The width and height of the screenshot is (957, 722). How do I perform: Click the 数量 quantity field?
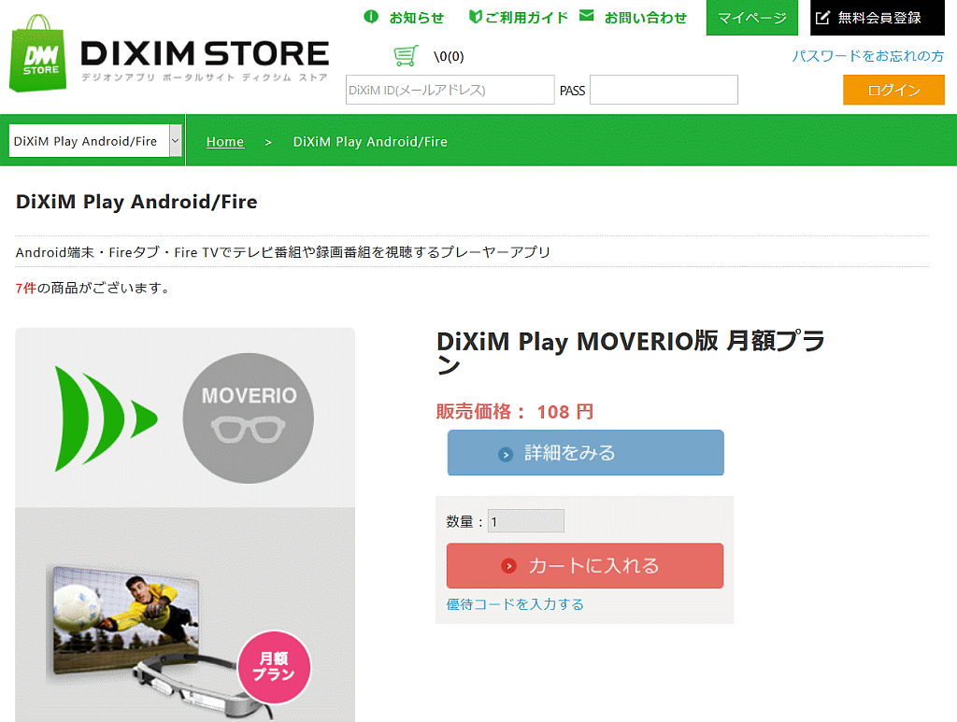525,521
